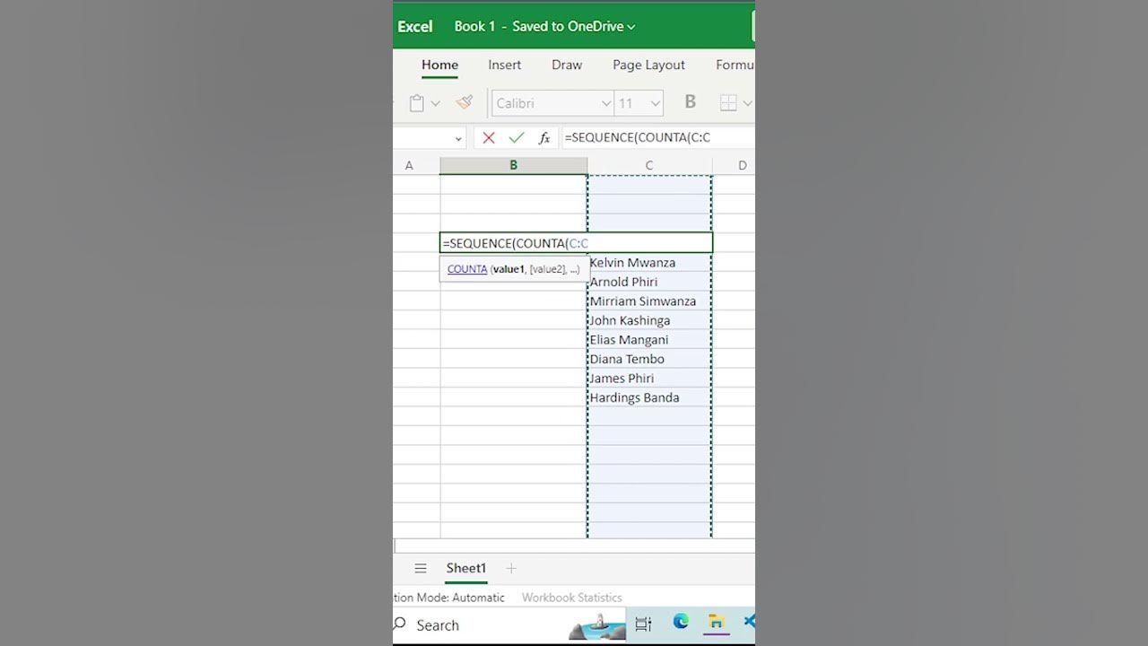Select column B header
1148x646 pixels.
tap(513, 165)
